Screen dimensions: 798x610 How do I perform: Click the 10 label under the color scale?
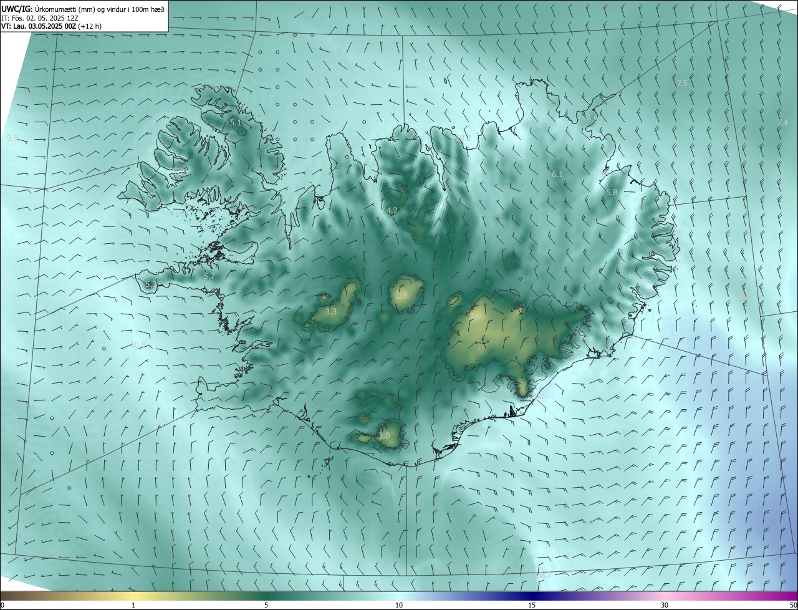click(399, 605)
